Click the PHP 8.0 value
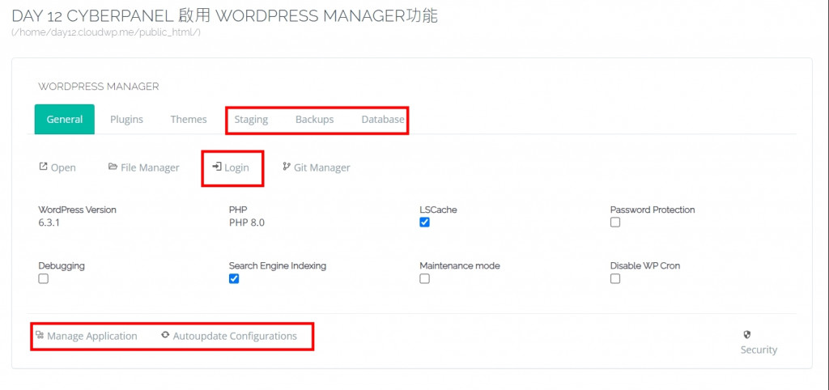Viewport: 829px width, 390px height. pos(247,223)
